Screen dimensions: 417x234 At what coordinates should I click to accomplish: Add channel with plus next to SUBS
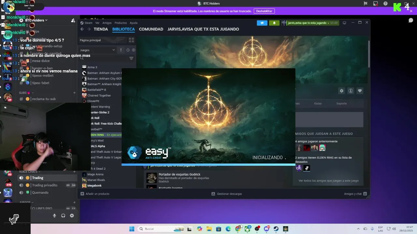(x=74, y=93)
